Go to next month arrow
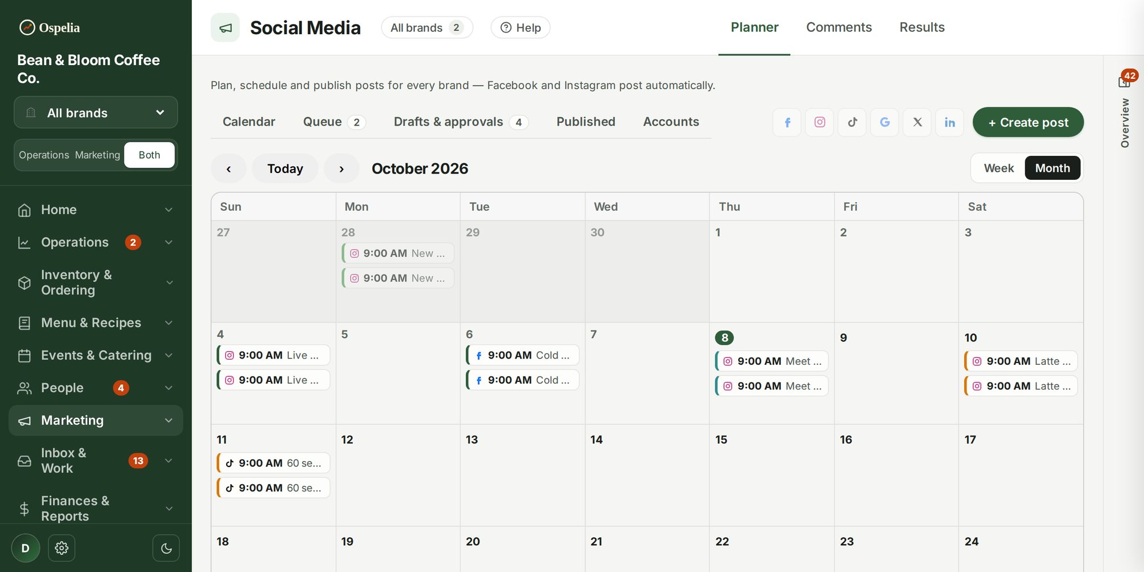This screenshot has width=1144, height=572. click(x=341, y=168)
